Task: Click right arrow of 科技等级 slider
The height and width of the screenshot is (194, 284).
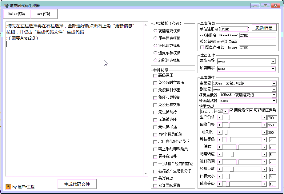Action: click(264, 140)
